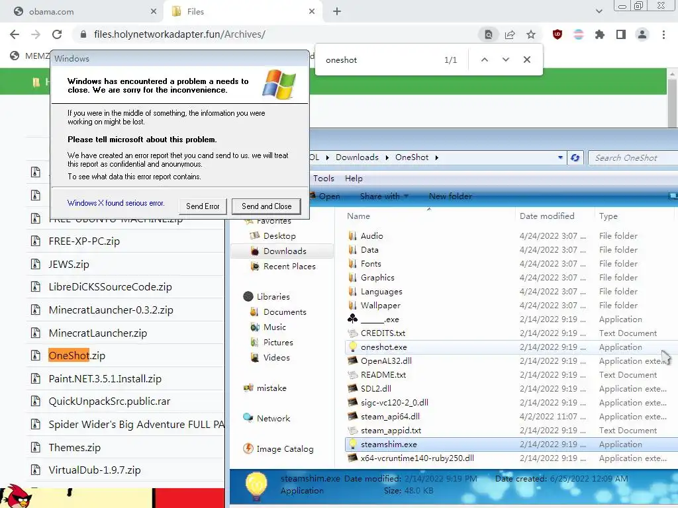Screen dimensions: 678x508
Task: Open JEWS.zip archive link
Action: coord(69,264)
